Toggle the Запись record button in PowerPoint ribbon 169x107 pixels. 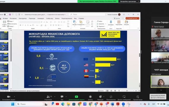click(x=117, y=19)
